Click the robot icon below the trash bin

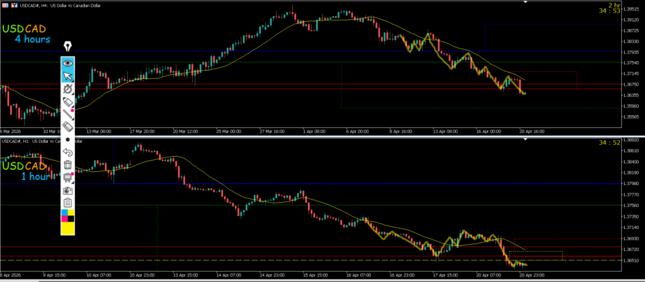pyautogui.click(x=67, y=178)
